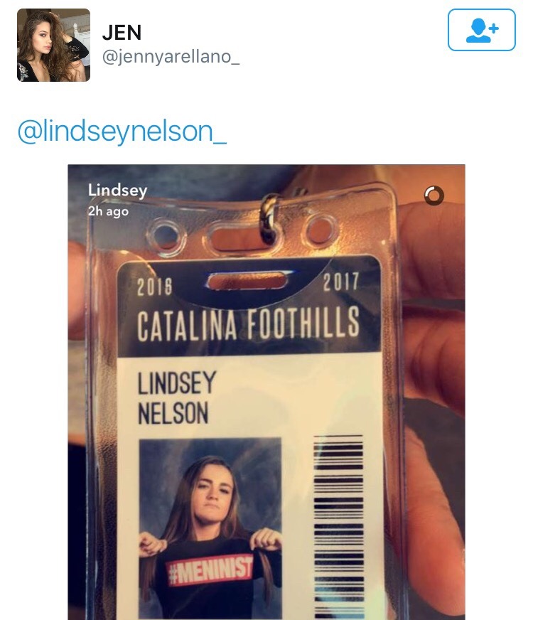This screenshot has width=533, height=620.
Task: Click the barcode on the ID badge
Action: pos(338,527)
